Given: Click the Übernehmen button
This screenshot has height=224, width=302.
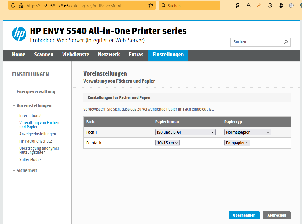Looking at the screenshot, I should [x=244, y=215].
